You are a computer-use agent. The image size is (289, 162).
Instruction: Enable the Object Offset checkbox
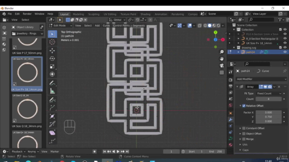tap(244, 134)
